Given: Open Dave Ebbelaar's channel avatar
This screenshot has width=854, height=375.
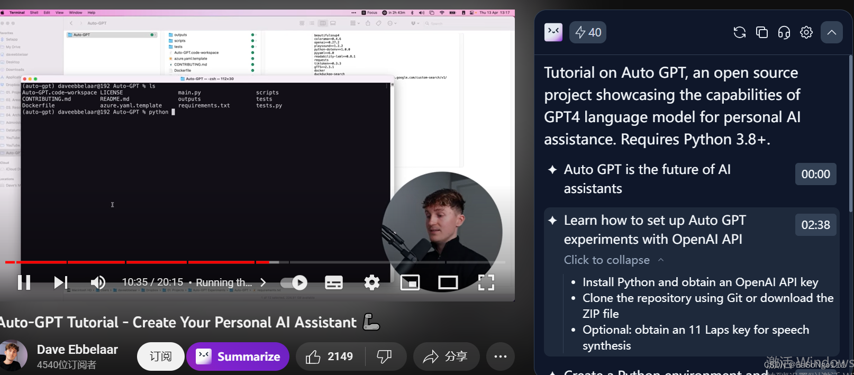Looking at the screenshot, I should 13,355.
